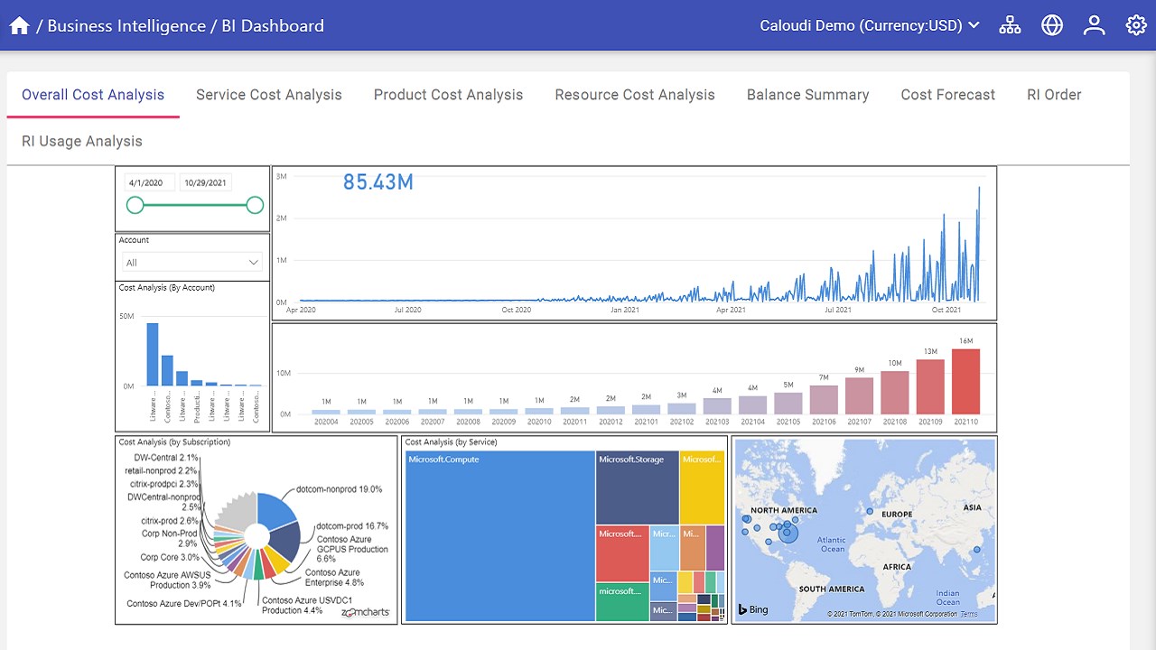Click the NORTH AMERICA map label
Image resolution: width=1156 pixels, height=650 pixels.
click(x=784, y=510)
